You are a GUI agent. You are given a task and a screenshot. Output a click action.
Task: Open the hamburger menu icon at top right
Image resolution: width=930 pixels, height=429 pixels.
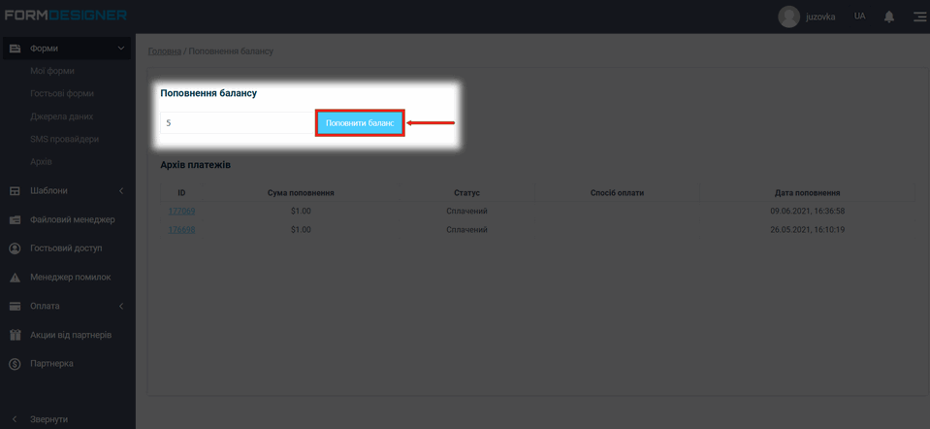tap(918, 16)
